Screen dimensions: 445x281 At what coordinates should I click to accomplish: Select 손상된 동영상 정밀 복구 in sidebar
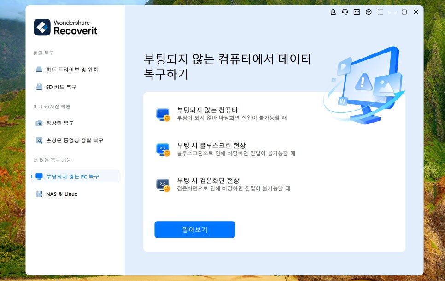click(x=75, y=140)
